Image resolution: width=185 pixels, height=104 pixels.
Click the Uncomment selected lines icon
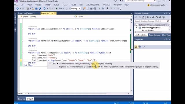(95, 8)
